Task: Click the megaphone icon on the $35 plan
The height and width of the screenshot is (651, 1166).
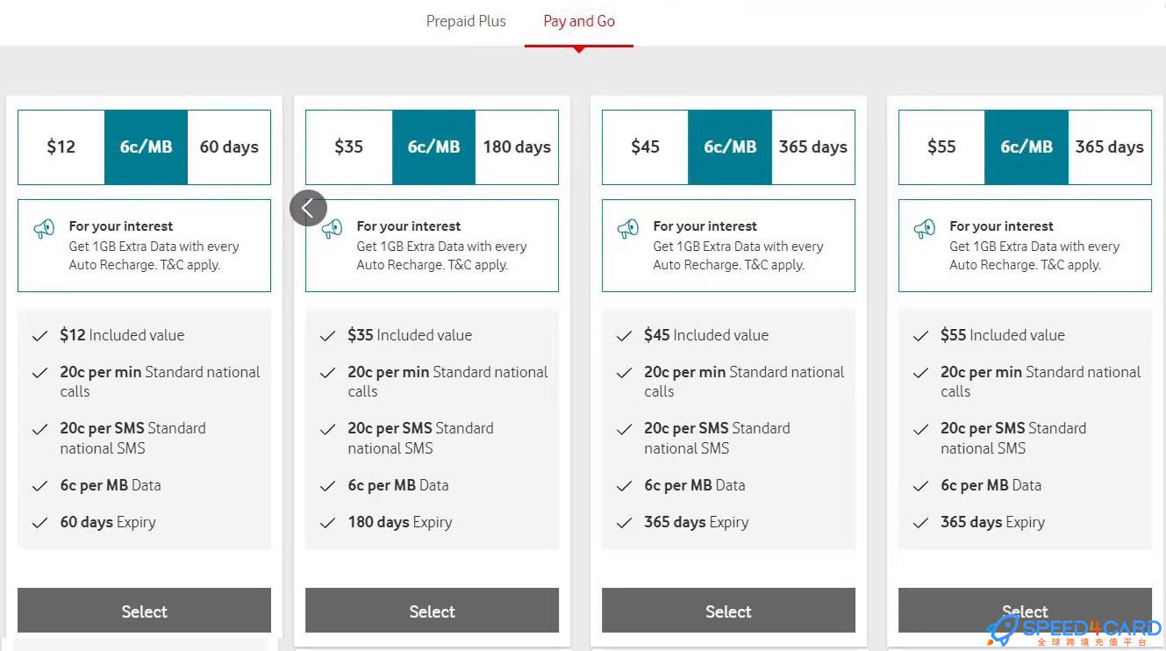Action: pyautogui.click(x=330, y=227)
